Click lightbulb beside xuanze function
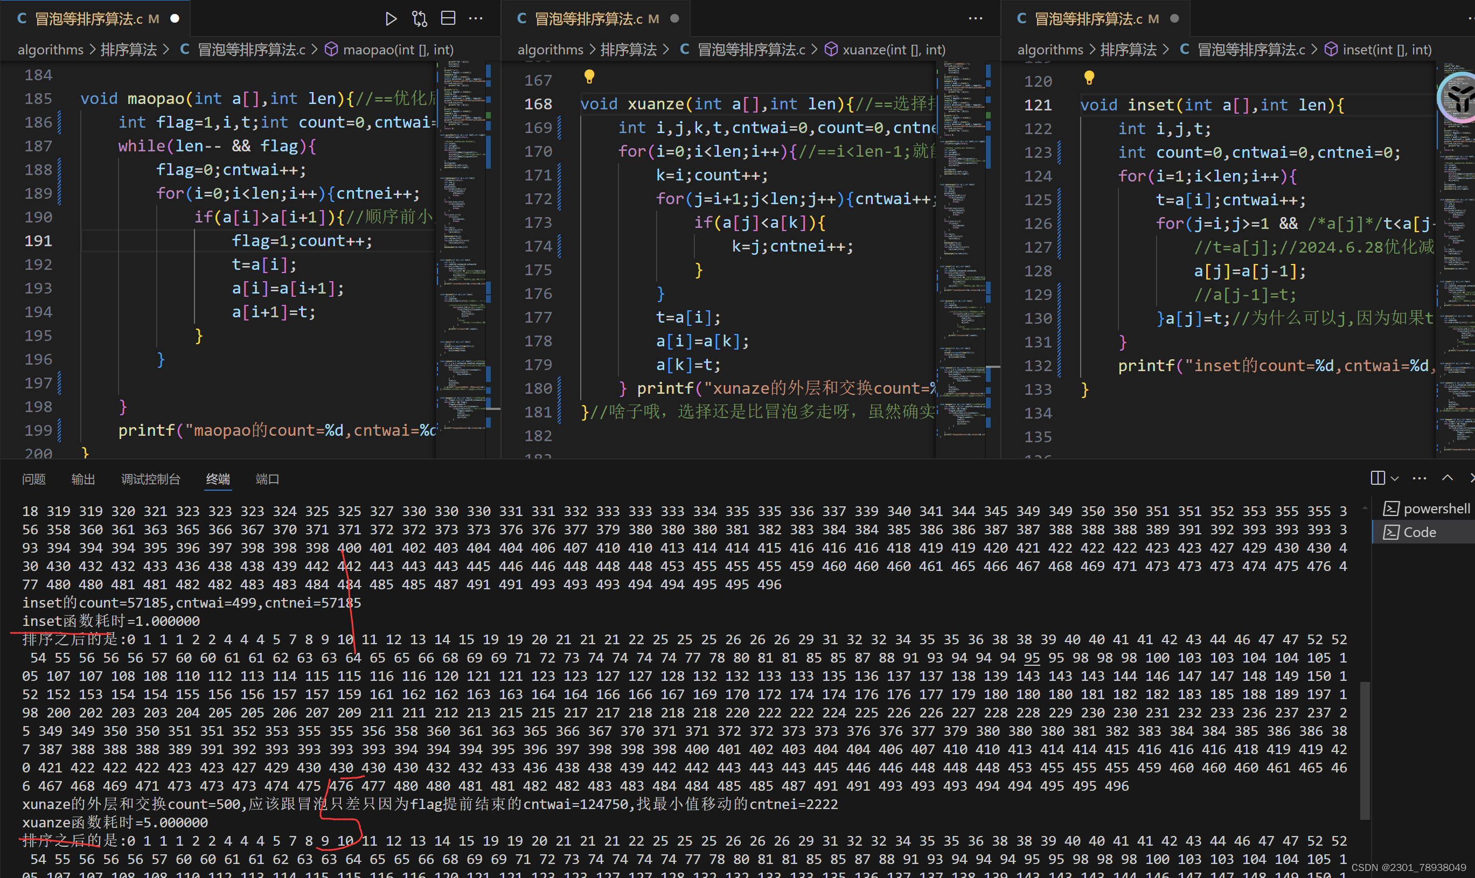Viewport: 1475px width, 878px height. (x=589, y=76)
